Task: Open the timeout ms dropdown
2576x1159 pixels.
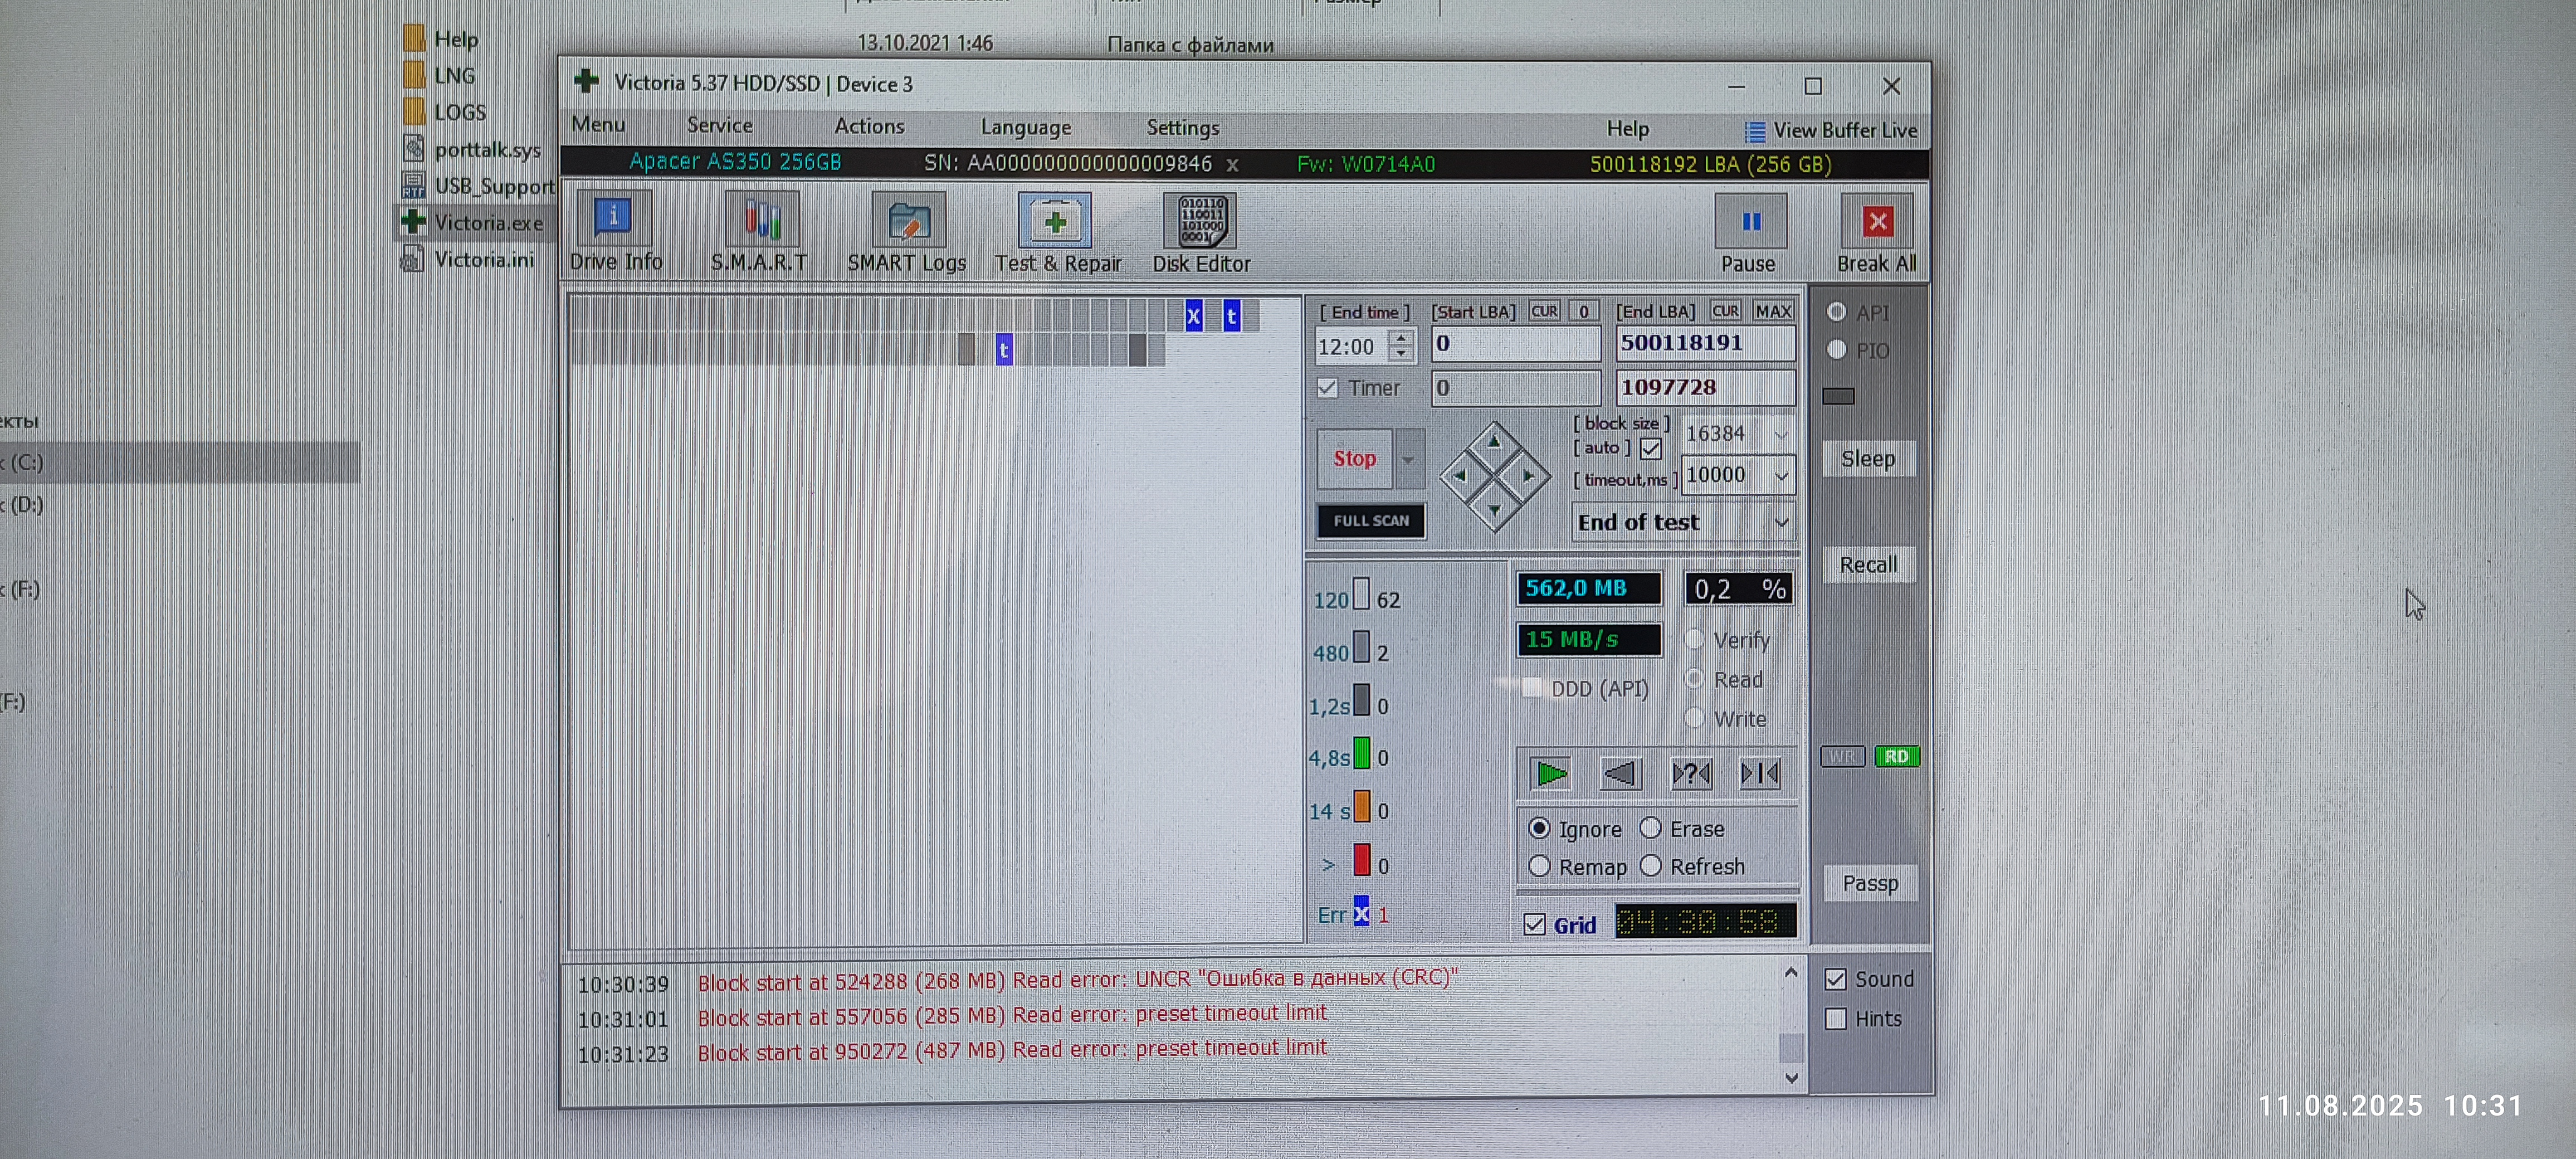Action: tap(1781, 476)
